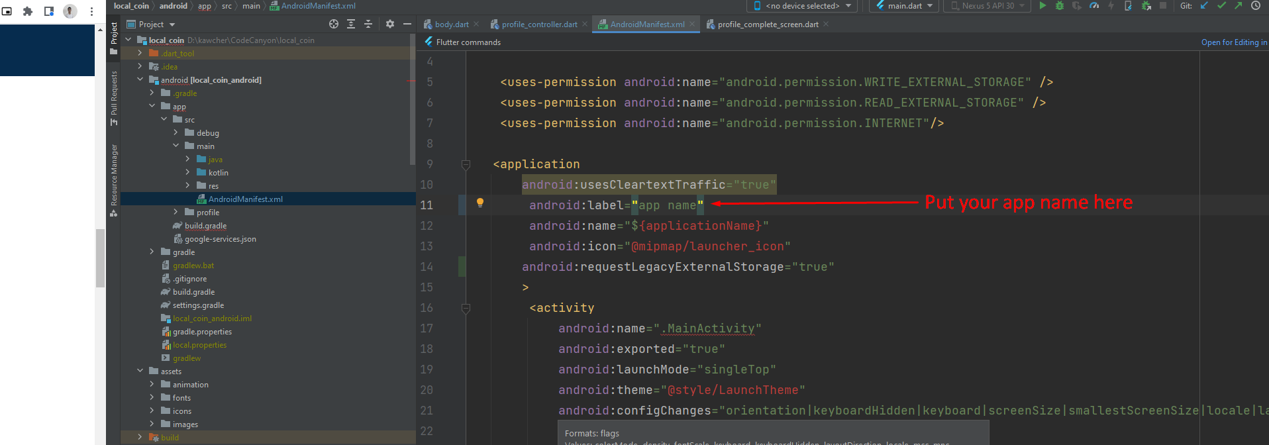The width and height of the screenshot is (1269, 445).
Task: Expand the assets folder's fonts node
Action: (152, 397)
